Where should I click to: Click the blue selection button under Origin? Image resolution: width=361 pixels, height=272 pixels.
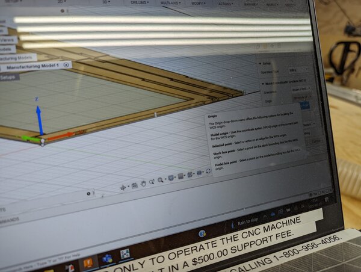[x=305, y=105]
